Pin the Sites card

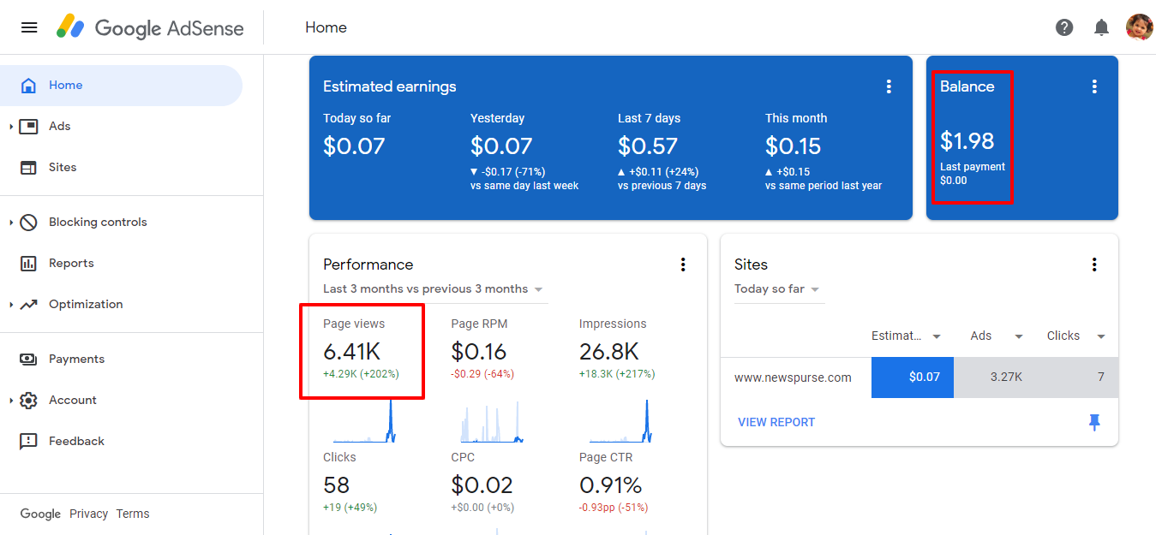[x=1094, y=422]
